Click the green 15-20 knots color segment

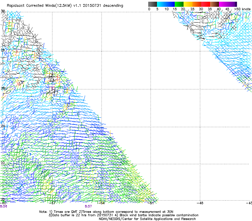coord(179,4)
